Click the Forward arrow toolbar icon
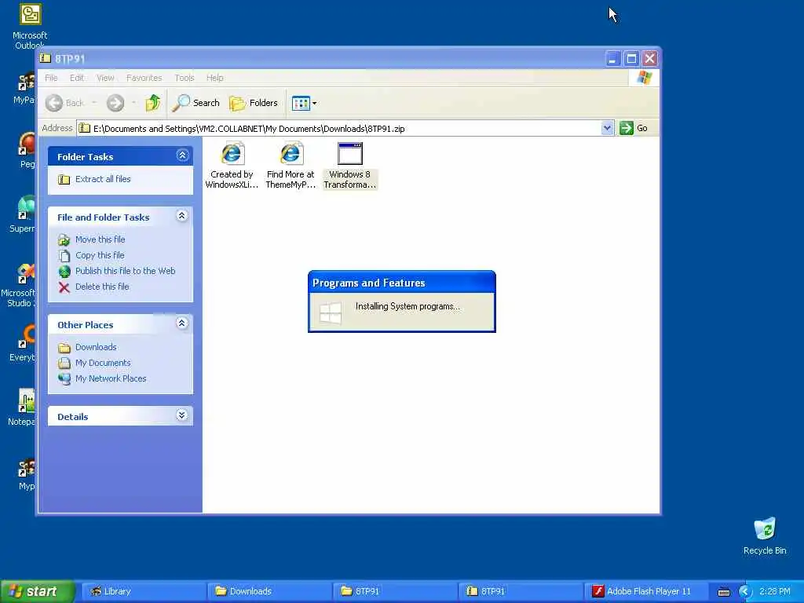The height and width of the screenshot is (603, 804). [x=115, y=103]
